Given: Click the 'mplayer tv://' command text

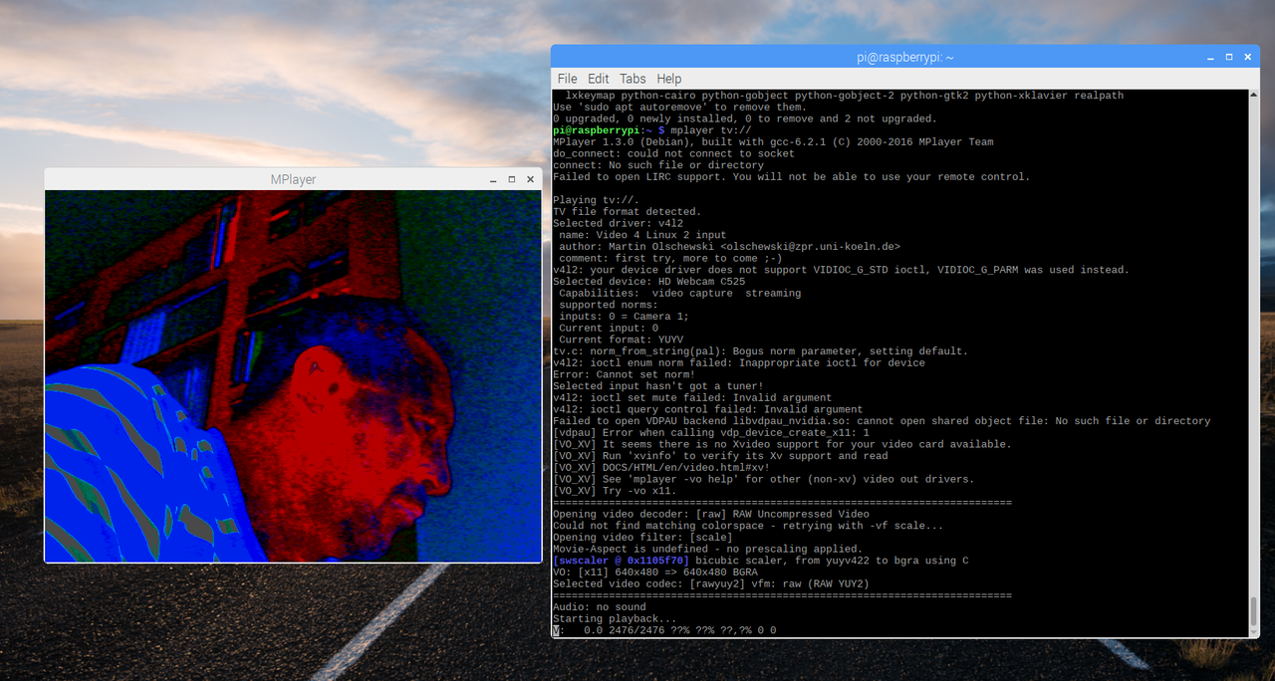Looking at the screenshot, I should (x=711, y=130).
